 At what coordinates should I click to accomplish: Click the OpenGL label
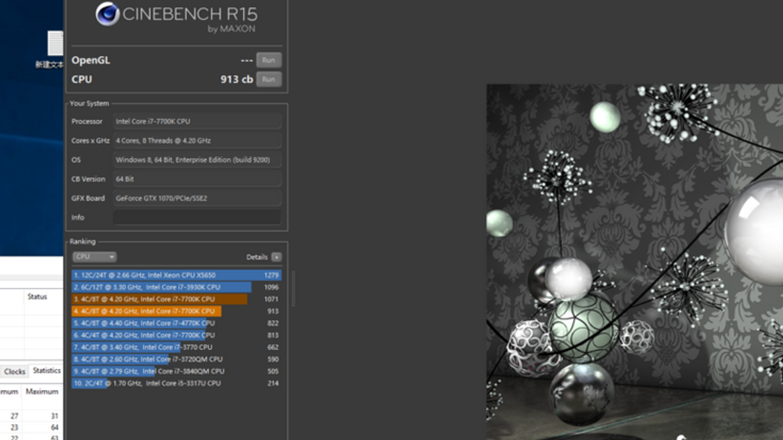[x=91, y=60]
